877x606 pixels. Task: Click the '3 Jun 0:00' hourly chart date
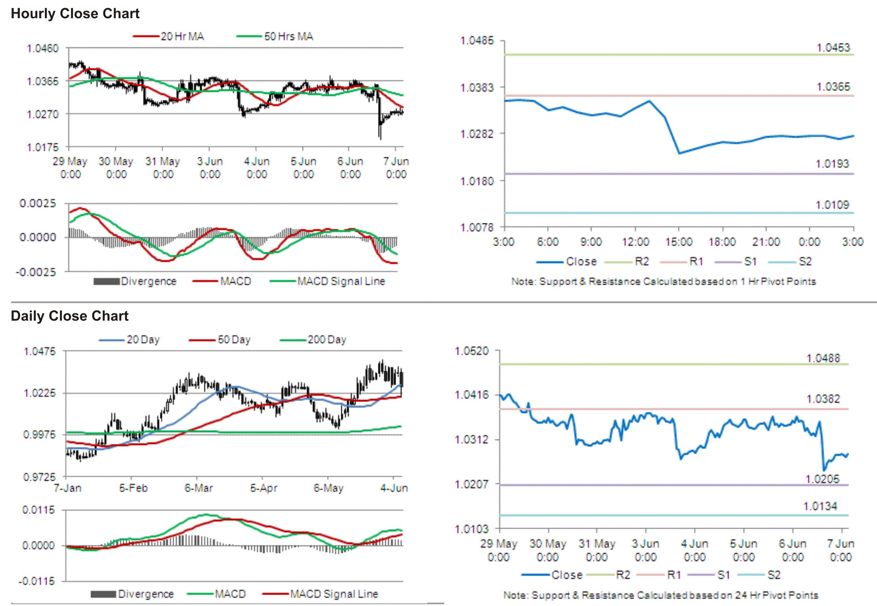(210, 168)
